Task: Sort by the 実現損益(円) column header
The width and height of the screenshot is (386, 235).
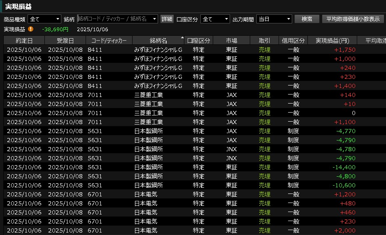Action: 332,40
